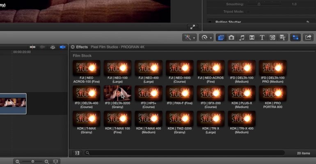The height and width of the screenshot is (164, 316).
Task: Toggle audio skimming in the timeline
Action: point(42,47)
